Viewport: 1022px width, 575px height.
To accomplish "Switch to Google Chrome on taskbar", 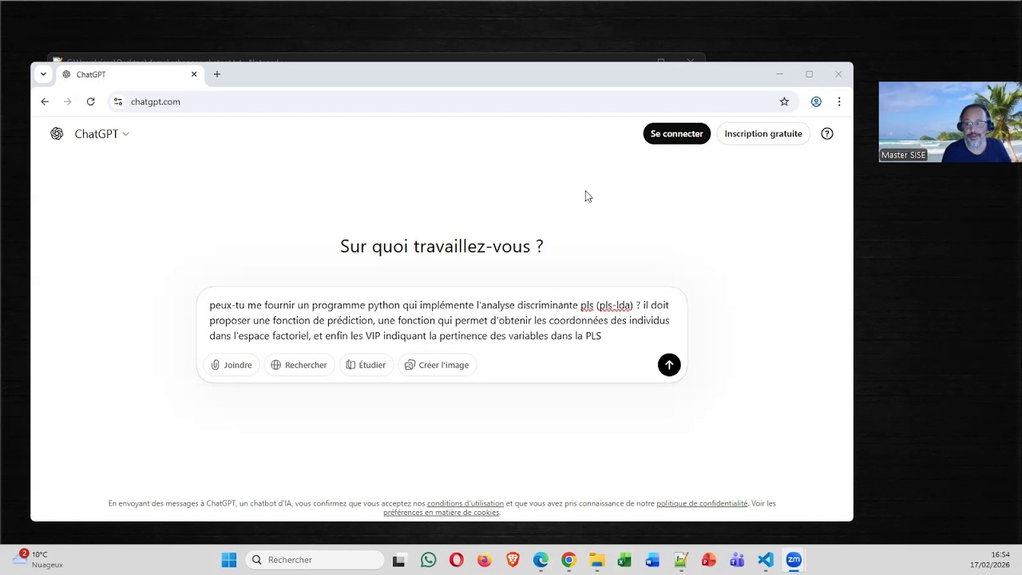I will click(568, 560).
